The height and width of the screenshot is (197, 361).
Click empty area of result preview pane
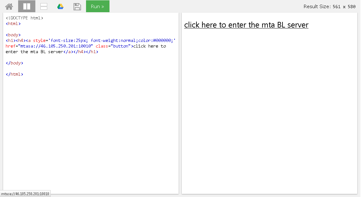(x=269, y=109)
